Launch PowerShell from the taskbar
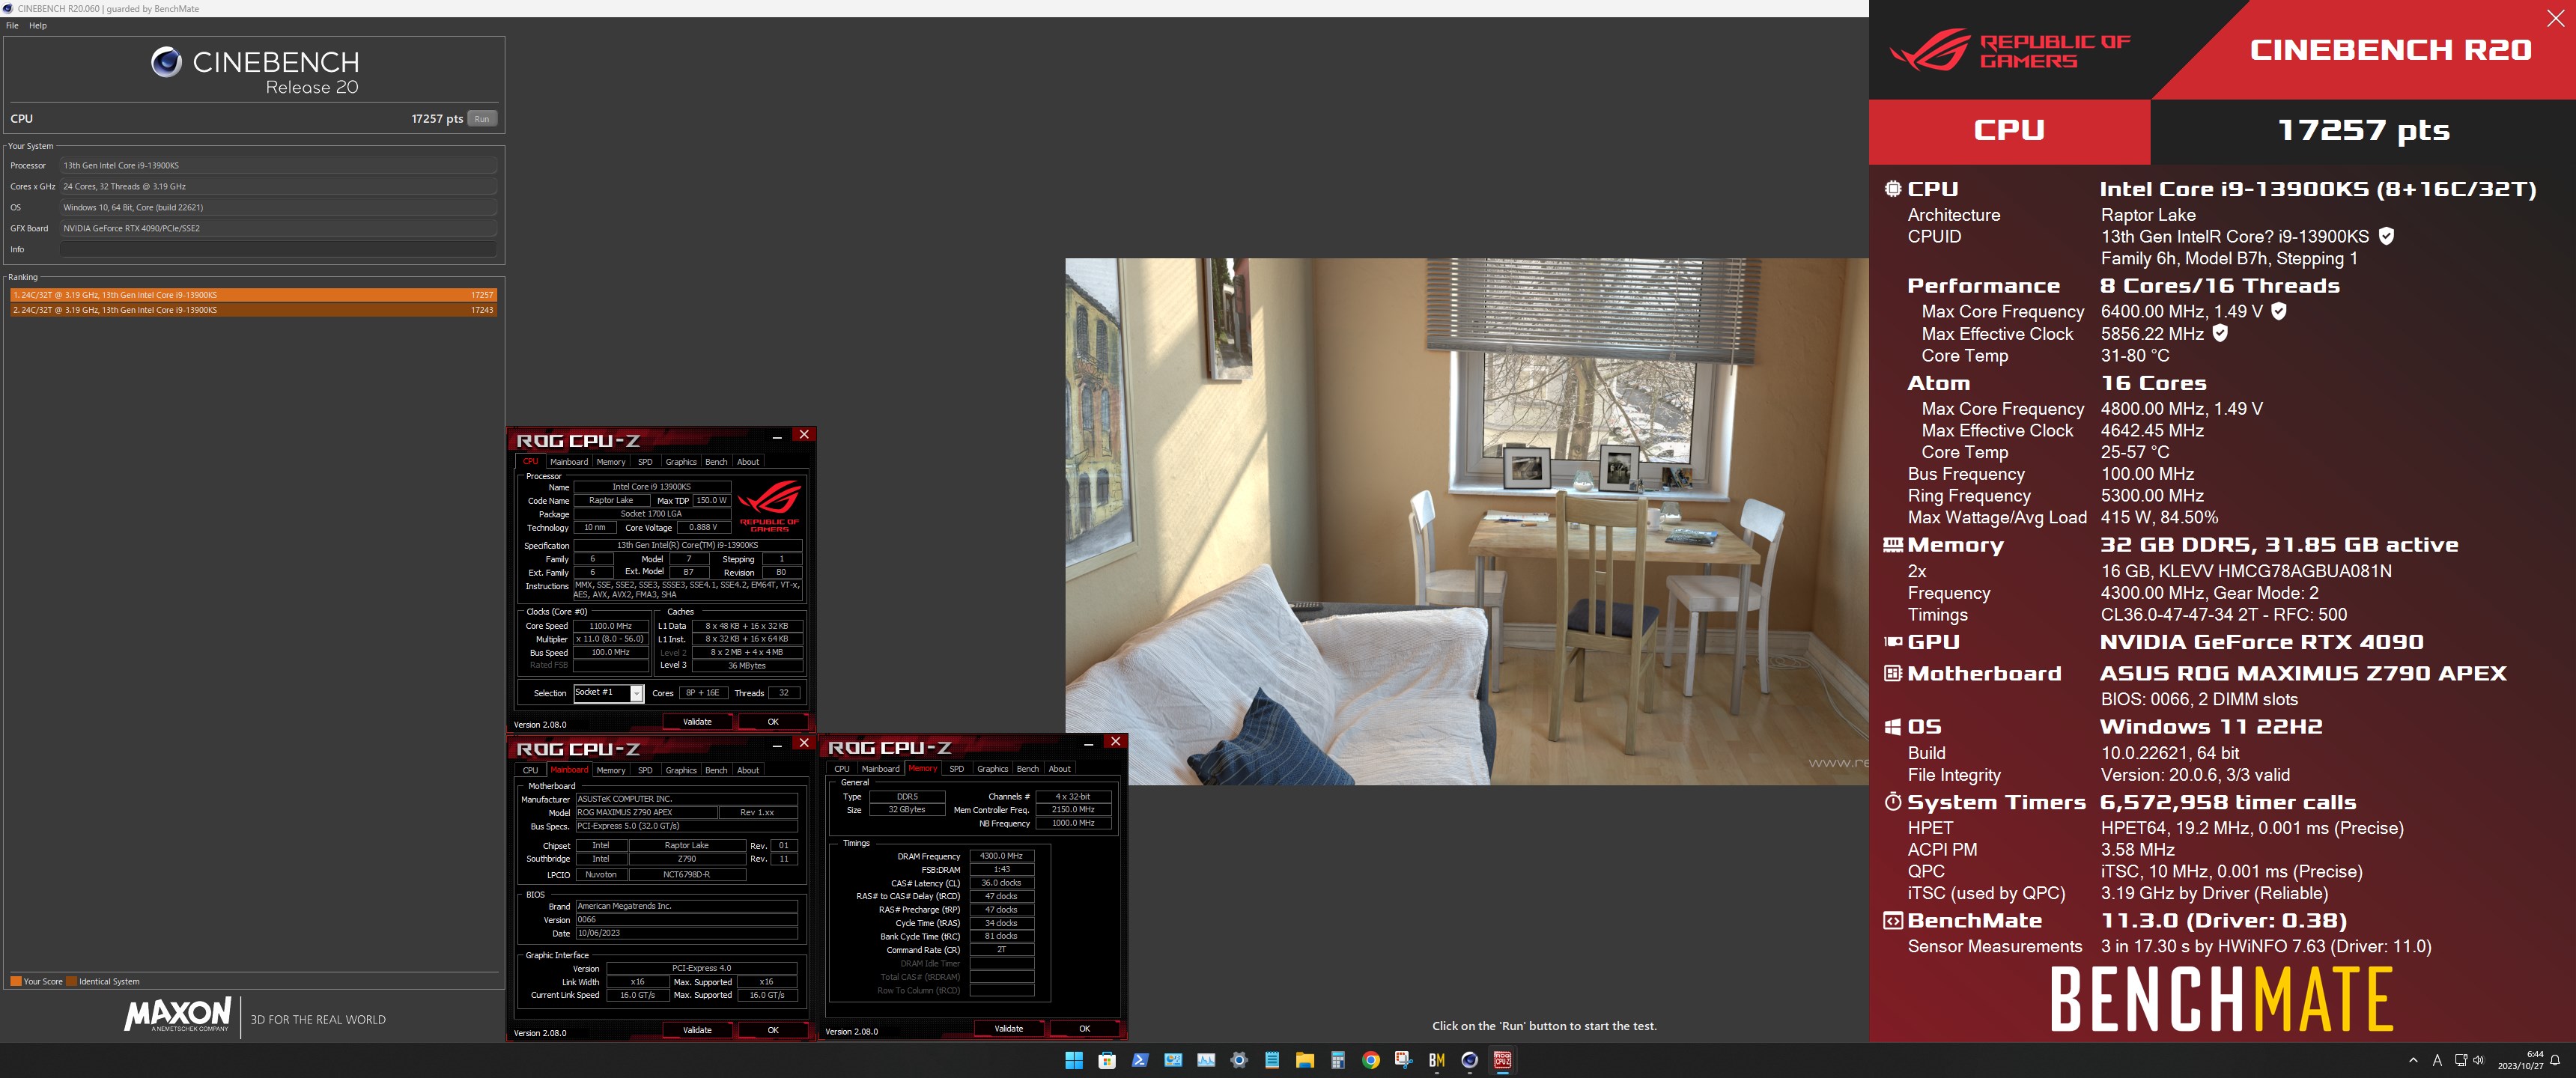This screenshot has height=1078, width=2576. tap(1140, 1060)
